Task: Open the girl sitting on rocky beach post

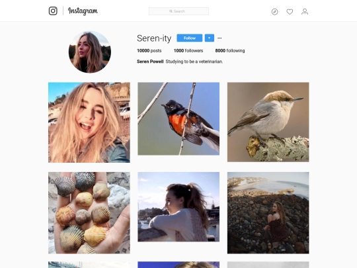Action: point(268,213)
